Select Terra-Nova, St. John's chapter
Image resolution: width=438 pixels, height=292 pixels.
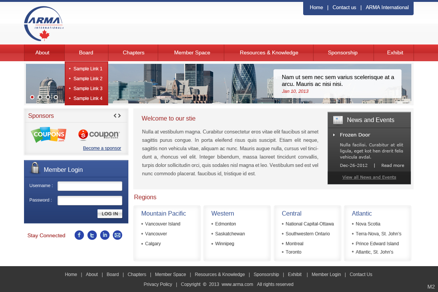point(379,234)
